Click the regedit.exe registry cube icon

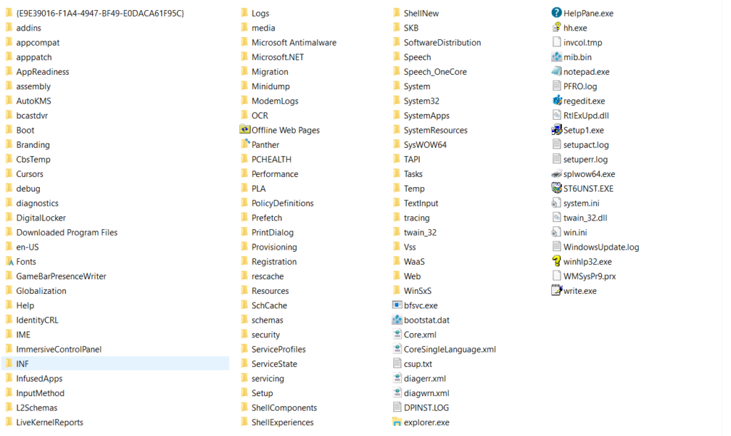557,101
